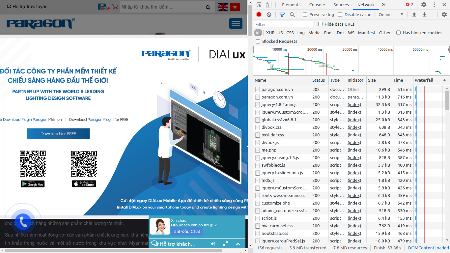Click the Paragon logo in header

(x=41, y=23)
